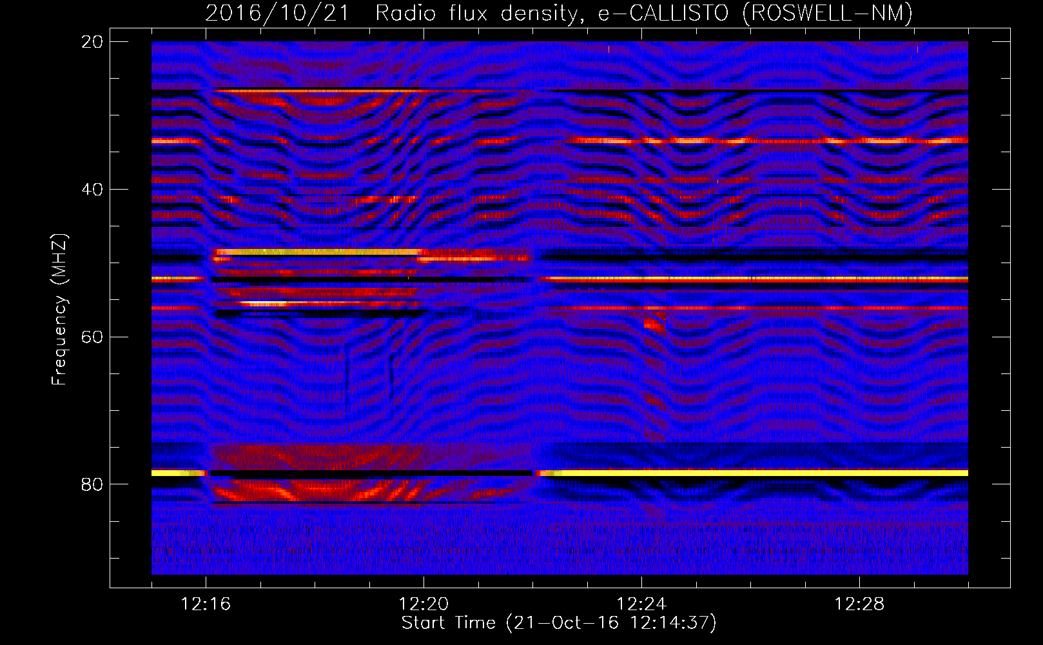The width and height of the screenshot is (1043, 645).
Task: Click the plot title '2016/10/21 Radio flux density'
Action: [x=559, y=13]
